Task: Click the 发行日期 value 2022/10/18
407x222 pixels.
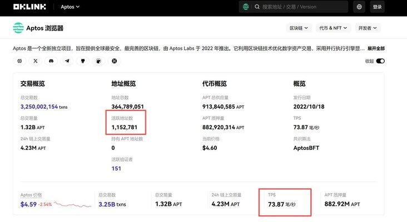Action: click(x=309, y=107)
